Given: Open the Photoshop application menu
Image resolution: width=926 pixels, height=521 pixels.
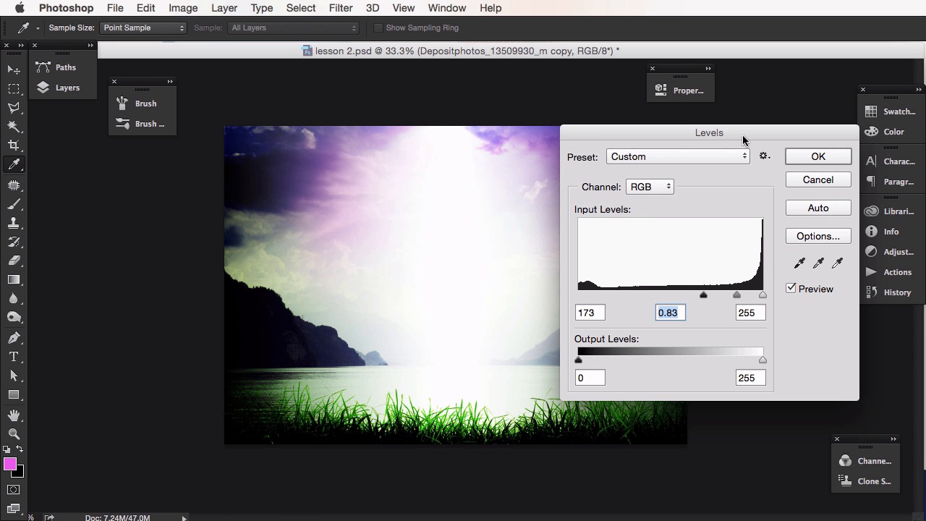Looking at the screenshot, I should point(66,8).
